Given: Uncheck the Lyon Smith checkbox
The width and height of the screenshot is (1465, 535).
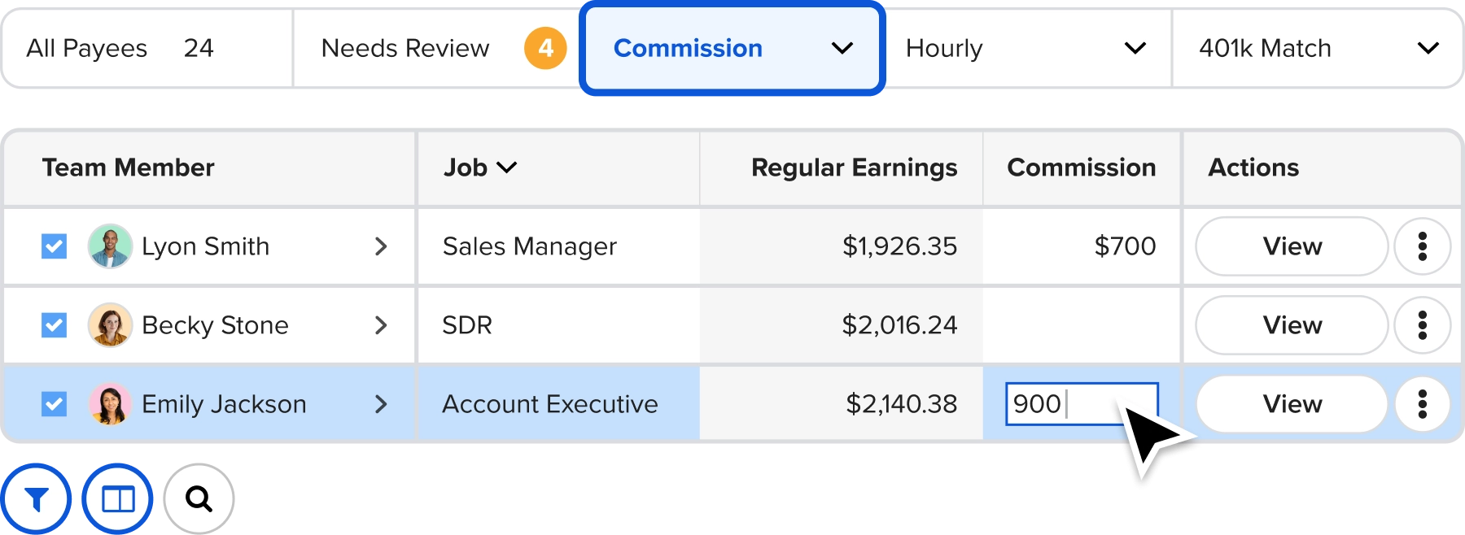Looking at the screenshot, I should [55, 246].
